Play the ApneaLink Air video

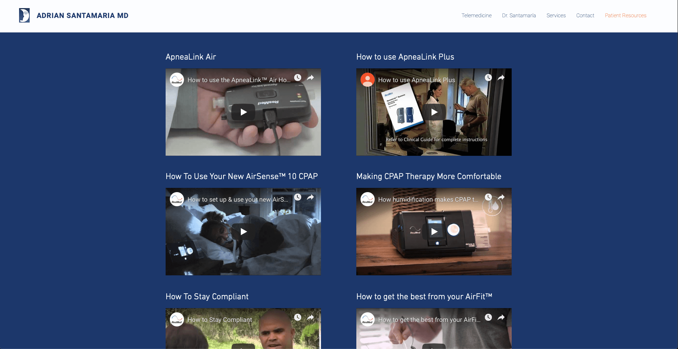click(x=243, y=112)
